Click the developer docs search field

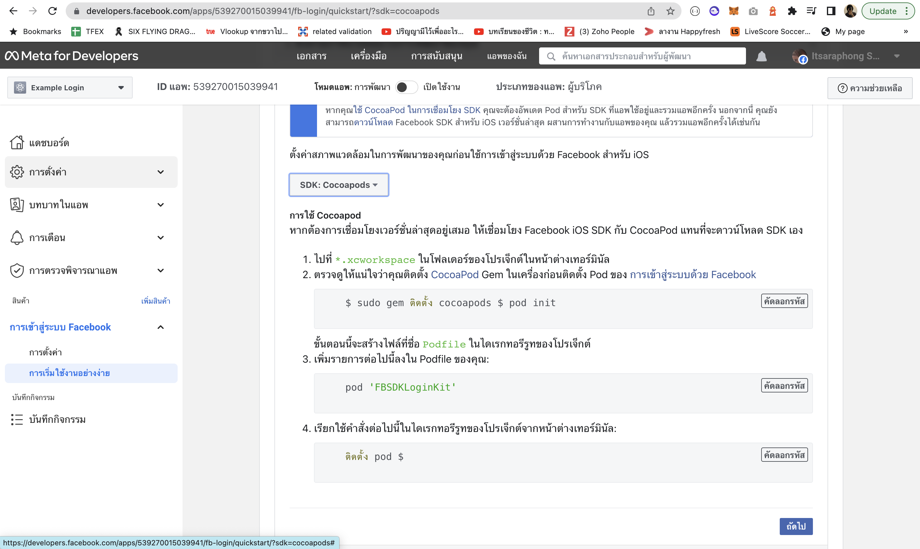(642, 56)
